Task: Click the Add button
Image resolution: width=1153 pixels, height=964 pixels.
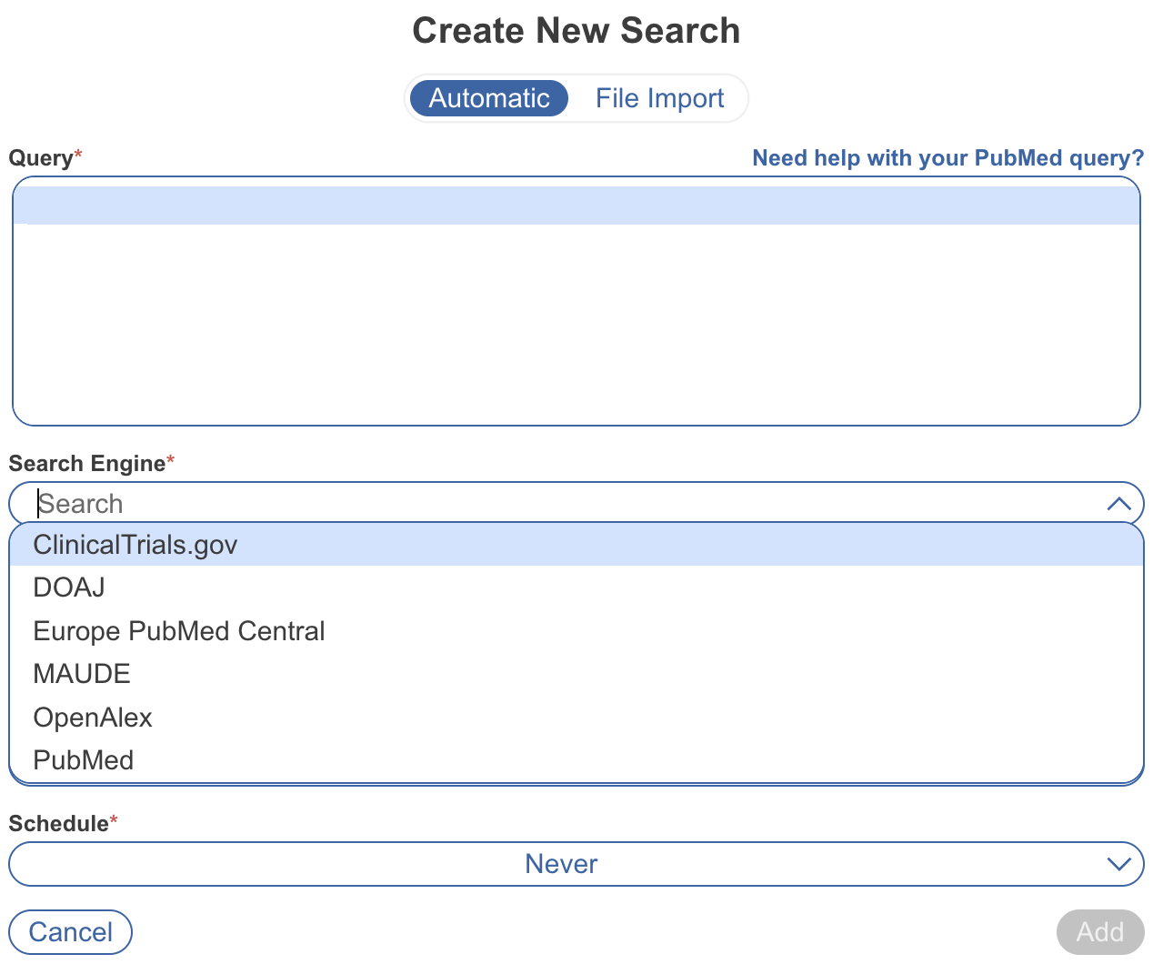Action: (1099, 932)
